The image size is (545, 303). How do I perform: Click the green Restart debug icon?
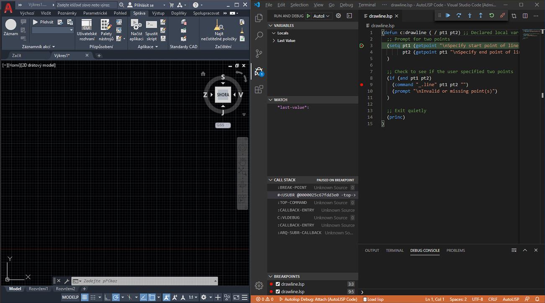point(491,15)
